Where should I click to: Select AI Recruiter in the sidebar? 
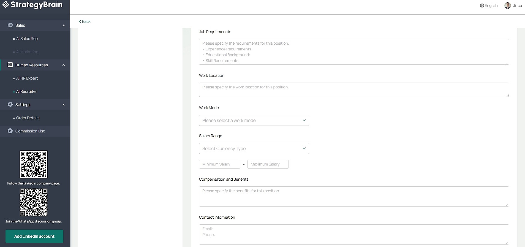(x=26, y=91)
